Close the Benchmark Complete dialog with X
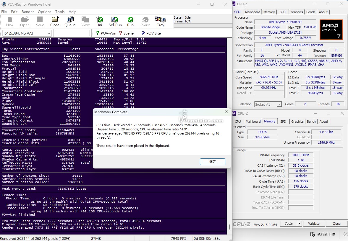Screen dimensions: 348x241 226,112
